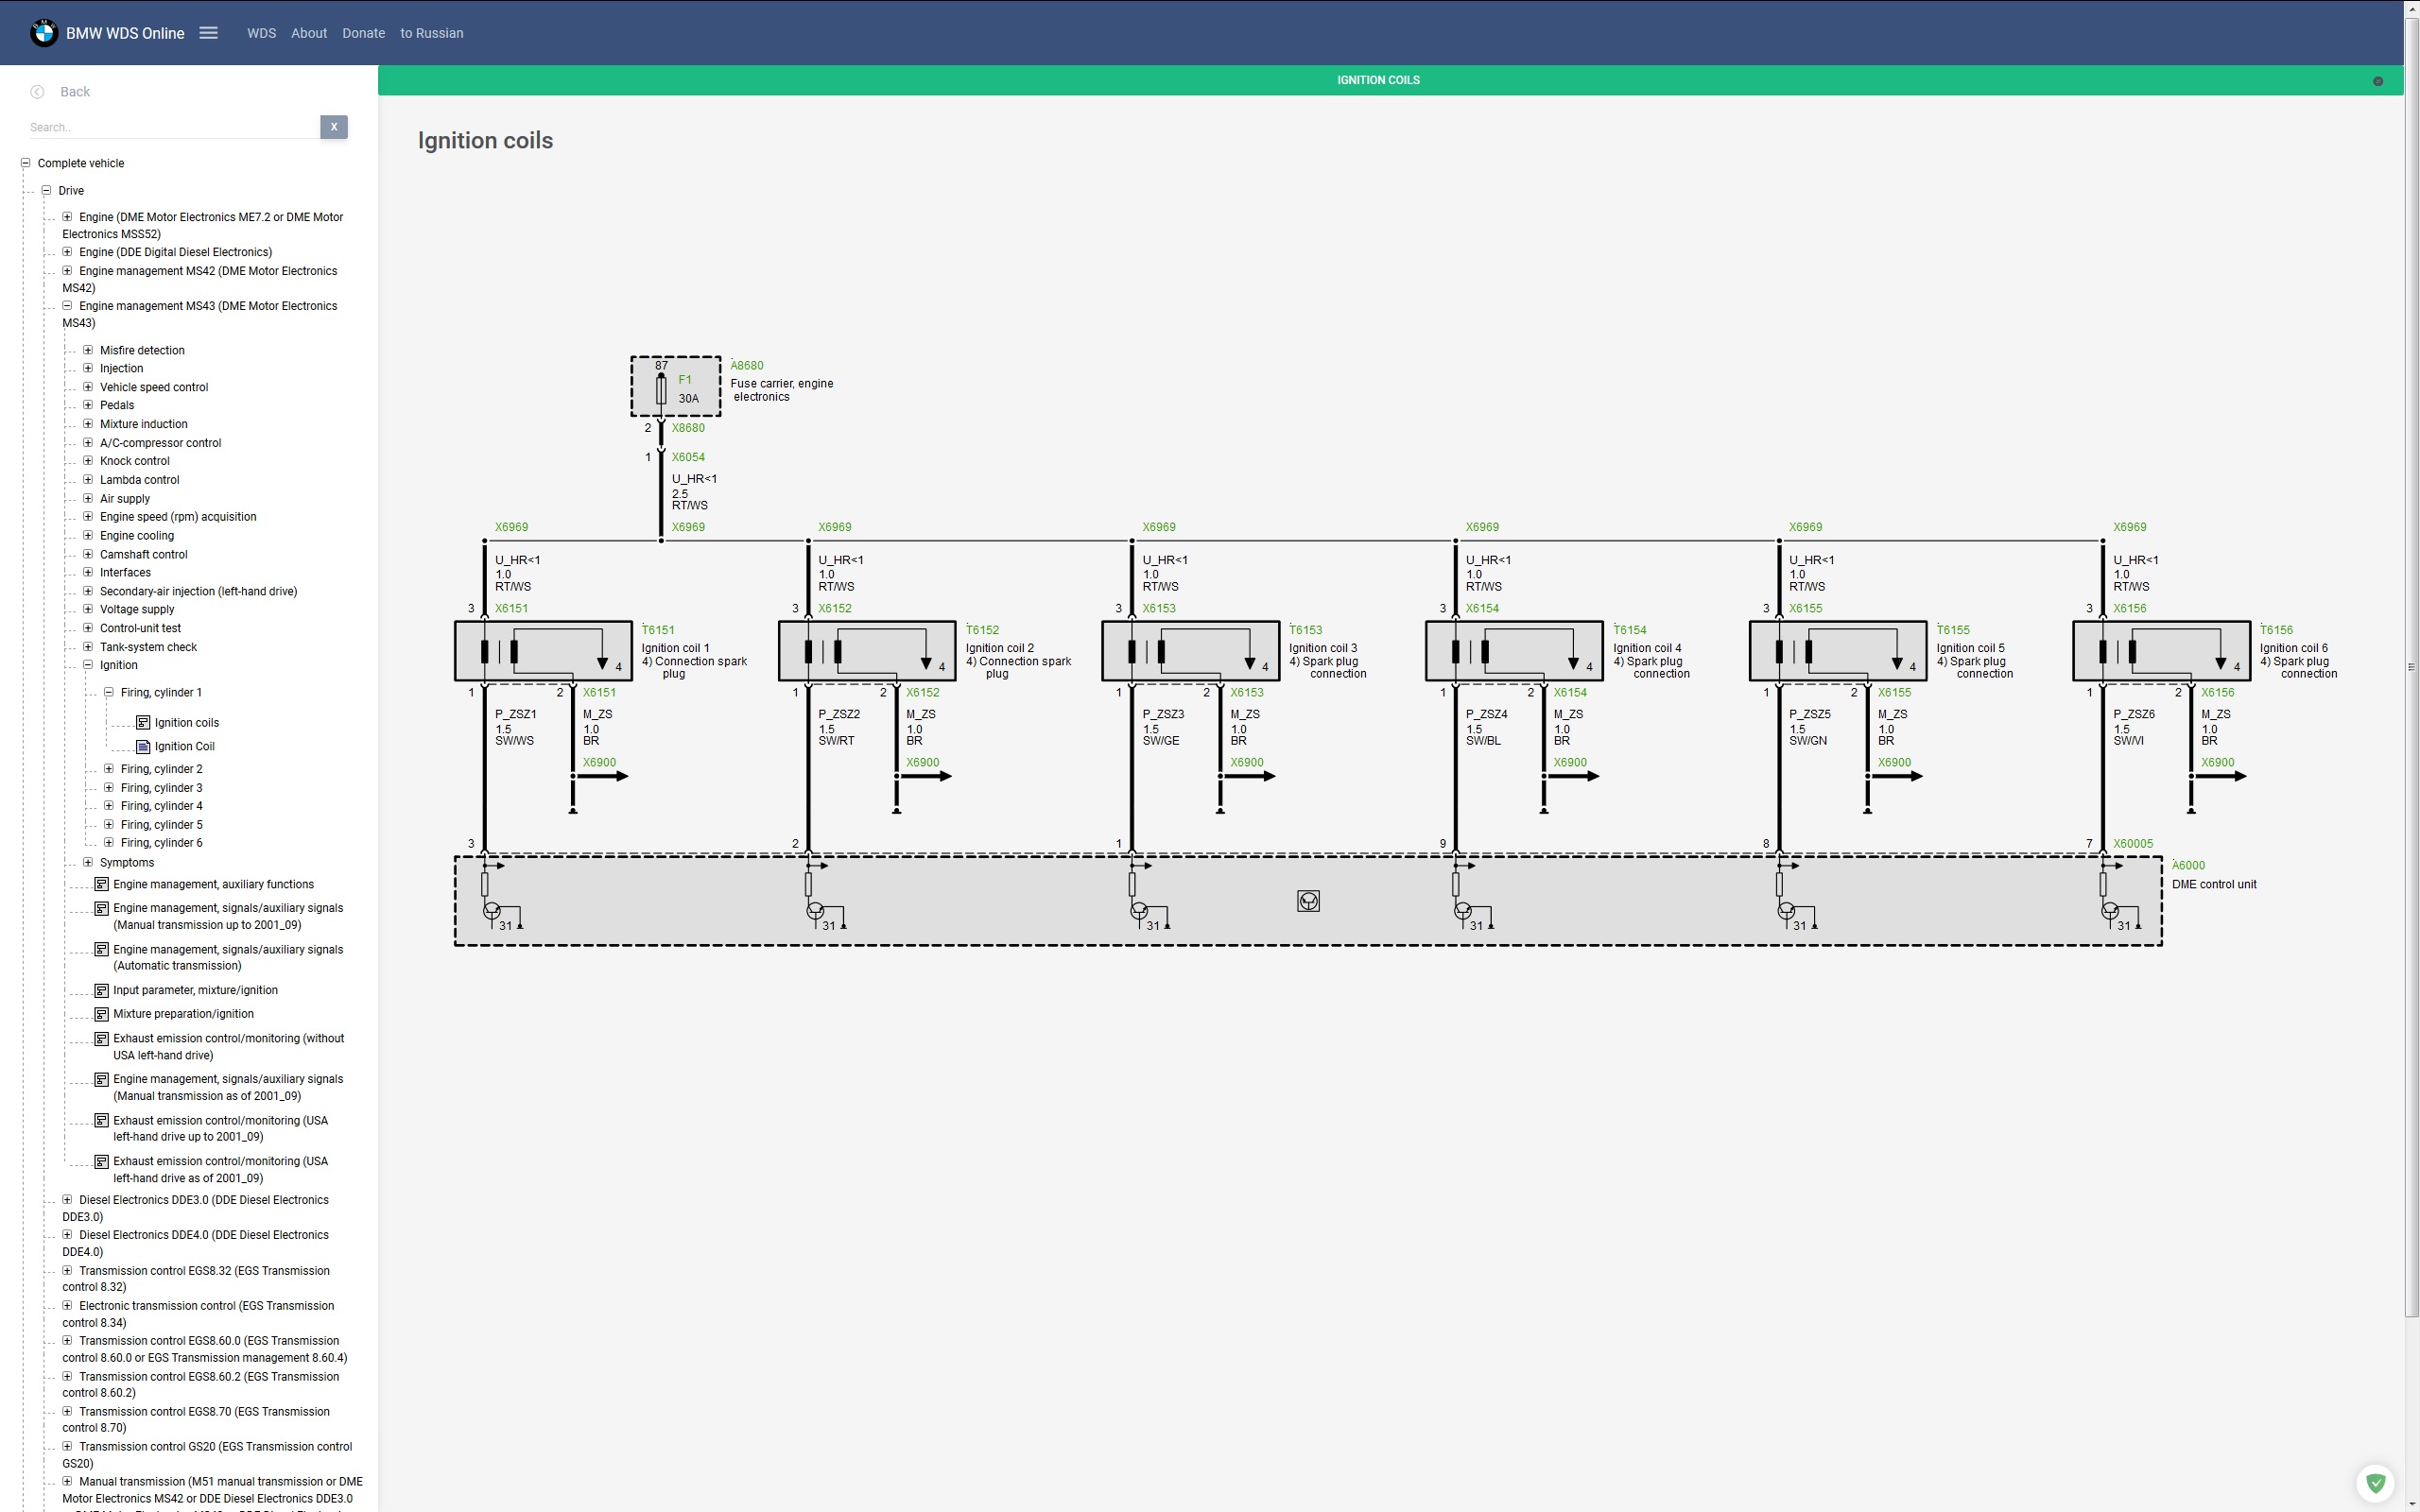Open the hamburger menu icon
2420x1512 pixels.
point(208,33)
